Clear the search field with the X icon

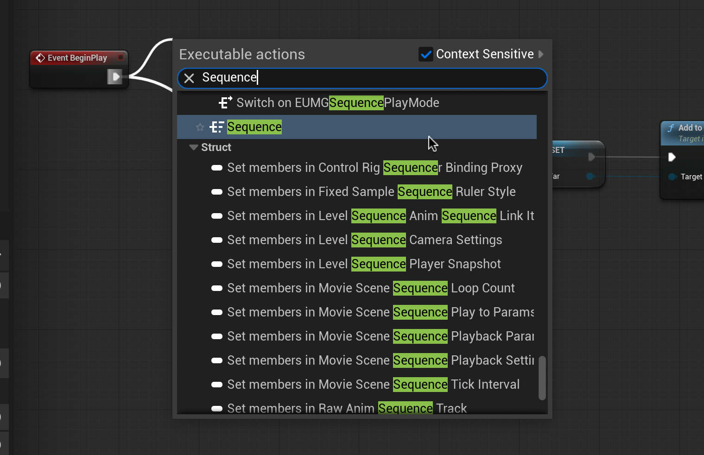click(x=189, y=78)
